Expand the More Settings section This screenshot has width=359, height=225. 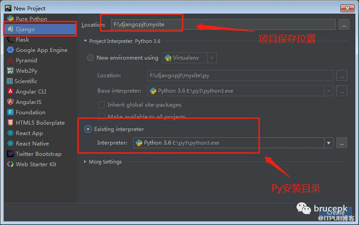pos(85,162)
